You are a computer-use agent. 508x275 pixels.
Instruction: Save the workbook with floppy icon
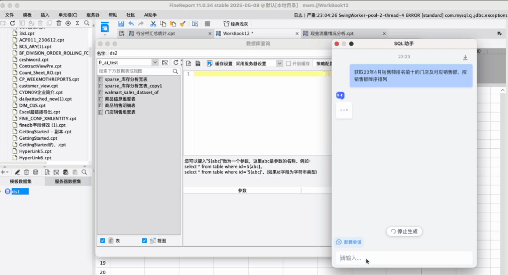121,24
